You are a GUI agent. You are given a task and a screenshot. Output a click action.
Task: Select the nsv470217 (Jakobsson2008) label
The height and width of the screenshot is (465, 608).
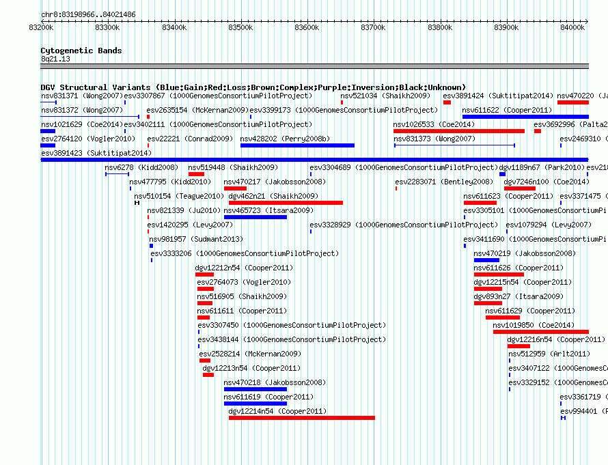[x=275, y=182]
